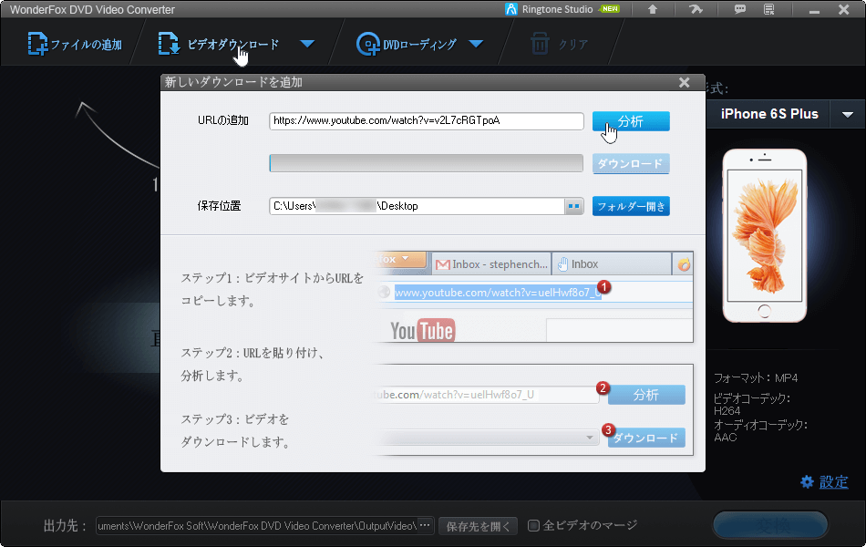This screenshot has height=547, width=866.
Task: Close the WonderFox DVD Video Converter window
Action: [844, 9]
